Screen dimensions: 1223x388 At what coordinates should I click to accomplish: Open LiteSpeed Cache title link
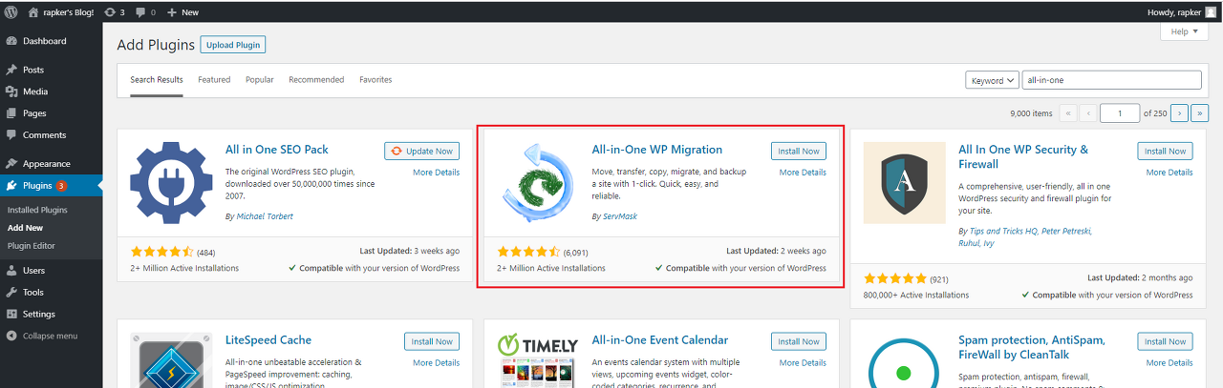pyautogui.click(x=268, y=340)
